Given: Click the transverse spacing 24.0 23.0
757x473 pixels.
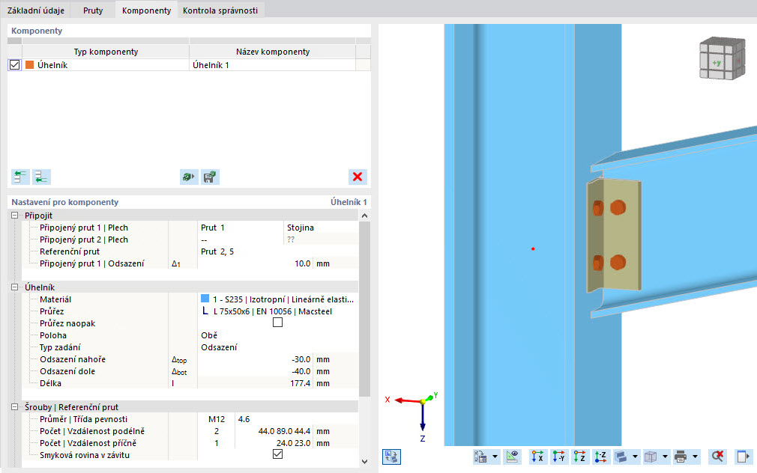Looking at the screenshot, I should [x=274, y=443].
